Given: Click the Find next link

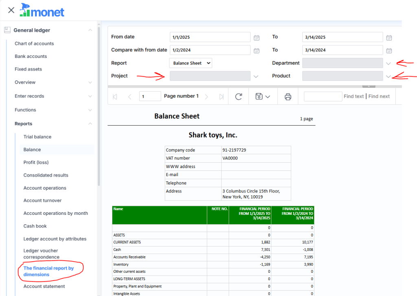Looking at the screenshot, I should coord(379,97).
